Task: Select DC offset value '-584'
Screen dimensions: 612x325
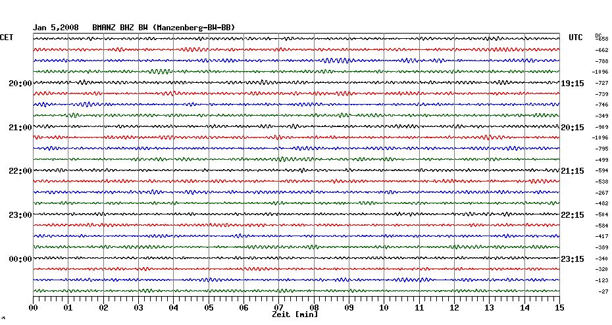Action: (601, 226)
